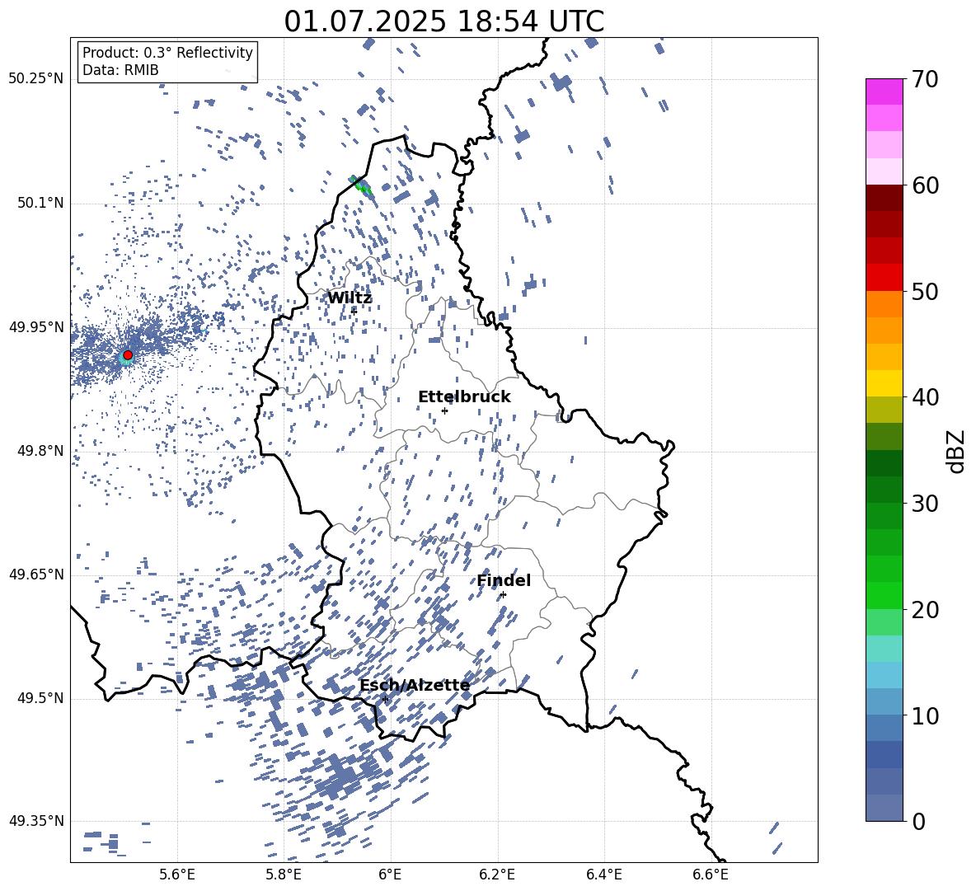
Task: Click the 70 colorbar tick label
Action: [925, 79]
